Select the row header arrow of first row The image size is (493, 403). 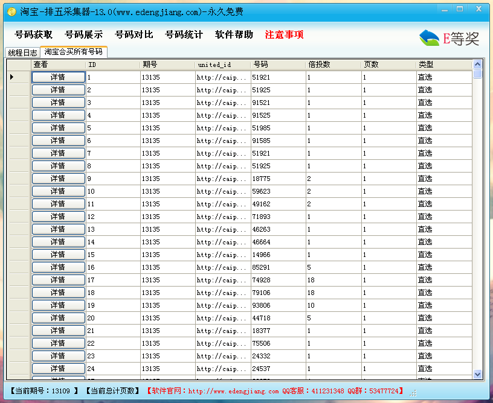18,77
